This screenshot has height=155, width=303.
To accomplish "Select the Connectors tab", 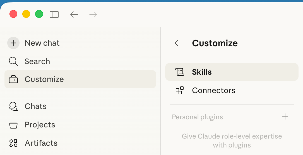I will click(x=232, y=90).
